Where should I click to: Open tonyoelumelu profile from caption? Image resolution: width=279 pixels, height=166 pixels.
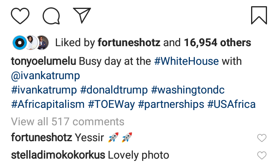click(x=43, y=61)
